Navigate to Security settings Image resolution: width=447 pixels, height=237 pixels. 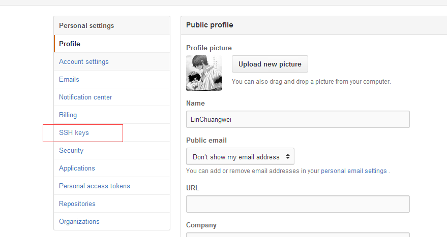coord(112,151)
